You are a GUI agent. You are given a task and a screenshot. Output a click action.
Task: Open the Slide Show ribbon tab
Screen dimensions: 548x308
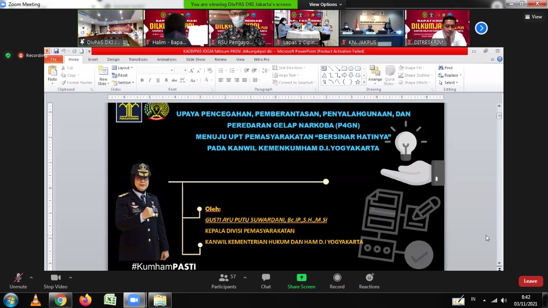coord(196,60)
